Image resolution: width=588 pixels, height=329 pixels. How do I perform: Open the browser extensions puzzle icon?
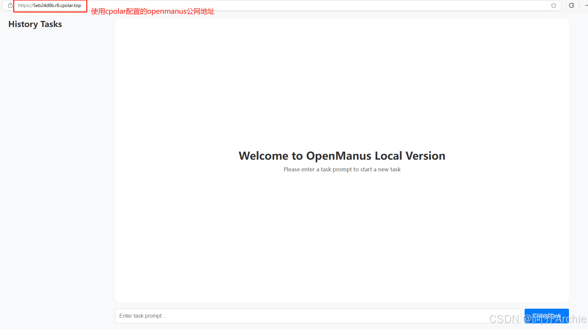[571, 5]
